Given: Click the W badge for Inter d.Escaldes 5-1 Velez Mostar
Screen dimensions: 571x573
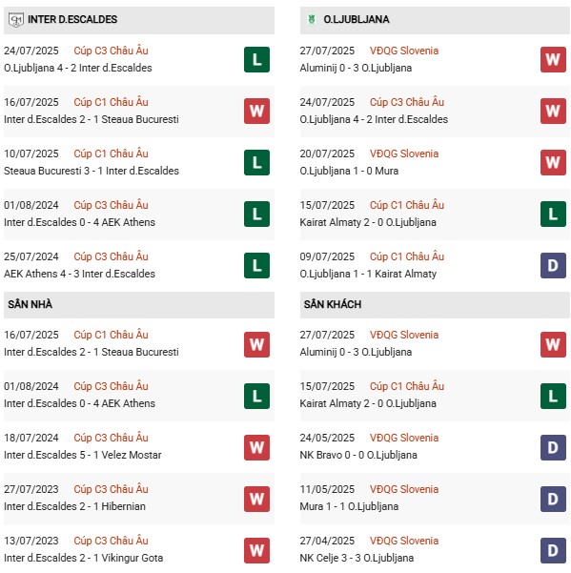Looking at the screenshot, I should tap(256, 447).
